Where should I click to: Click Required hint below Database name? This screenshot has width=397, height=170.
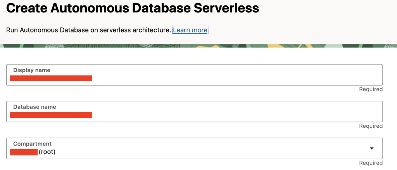point(371,126)
